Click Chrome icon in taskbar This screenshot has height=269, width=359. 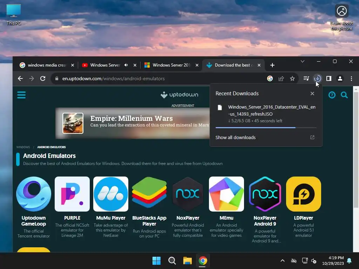pos(203,261)
